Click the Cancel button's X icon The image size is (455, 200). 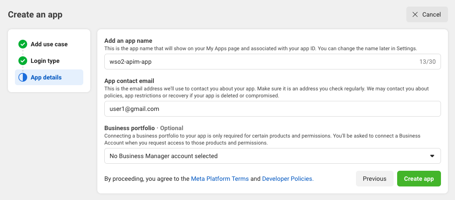[x=415, y=14]
